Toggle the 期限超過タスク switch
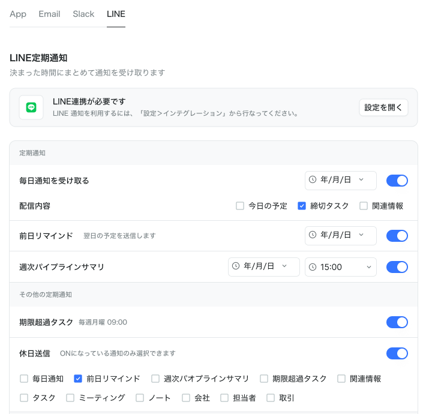Image resolution: width=426 pixels, height=414 pixels. coord(397,322)
